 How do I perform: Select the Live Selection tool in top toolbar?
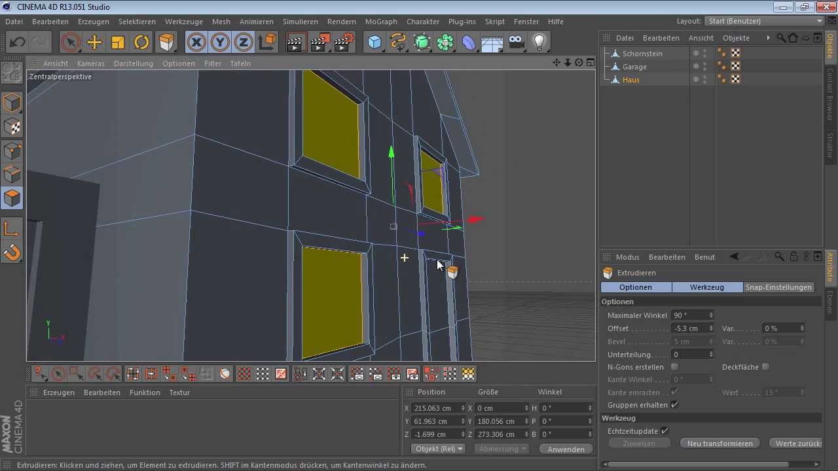pos(70,43)
